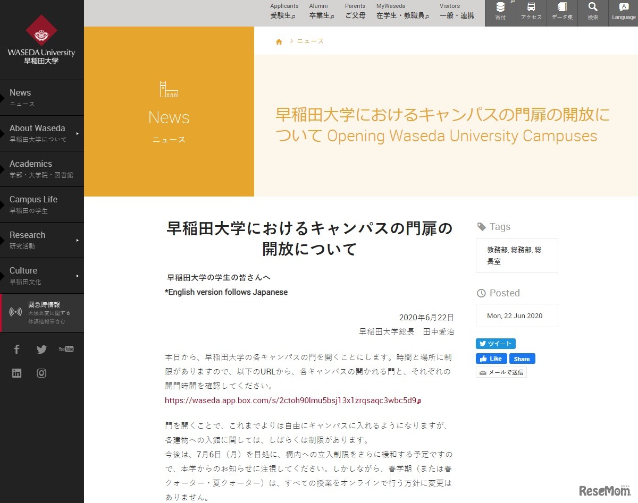
Task: Click the ツイート tweet button
Action: coord(496,343)
